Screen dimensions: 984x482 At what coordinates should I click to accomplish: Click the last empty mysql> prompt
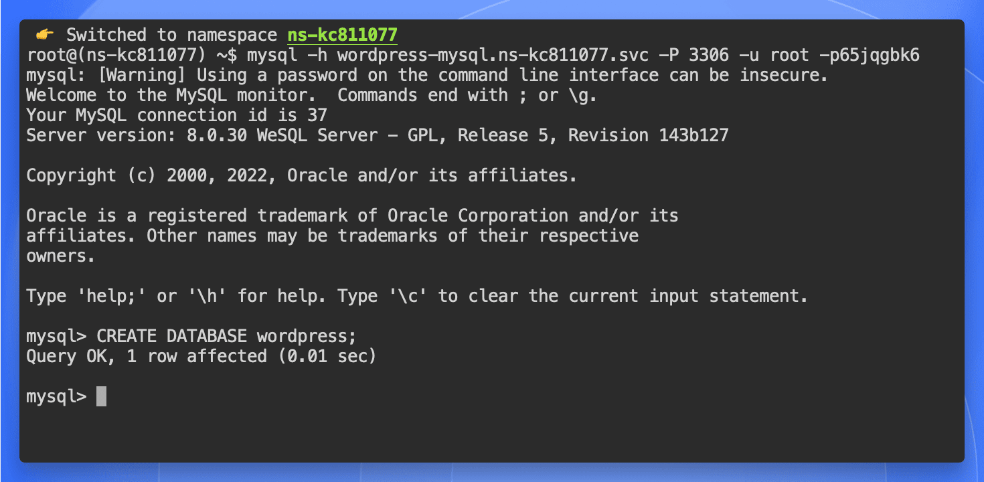[x=56, y=396]
